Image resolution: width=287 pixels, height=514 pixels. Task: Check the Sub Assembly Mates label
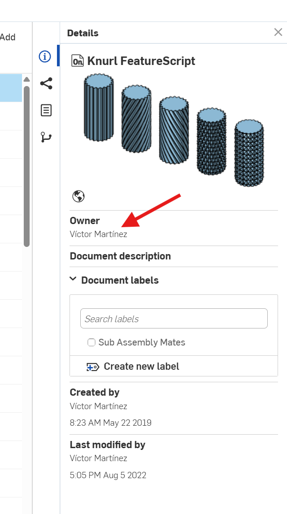[x=91, y=342]
